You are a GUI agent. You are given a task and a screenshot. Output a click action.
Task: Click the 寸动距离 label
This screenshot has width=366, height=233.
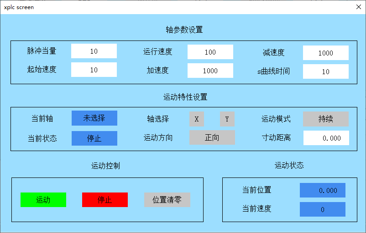point(277,137)
